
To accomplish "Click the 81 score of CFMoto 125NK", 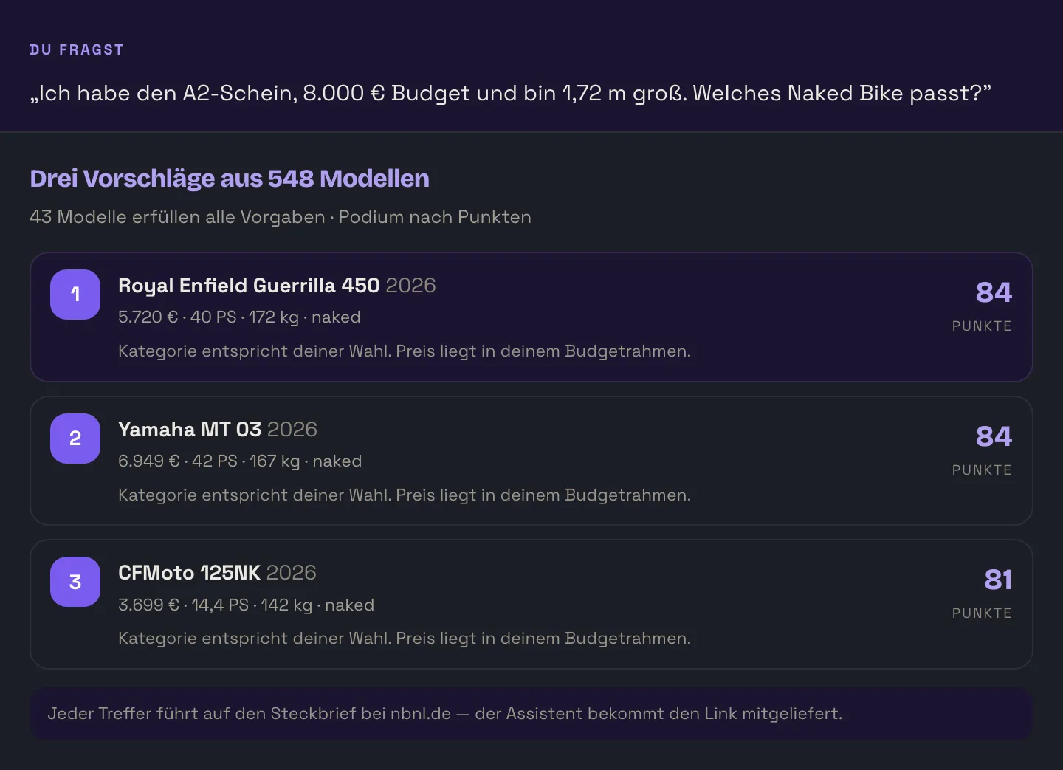I will 998,580.
